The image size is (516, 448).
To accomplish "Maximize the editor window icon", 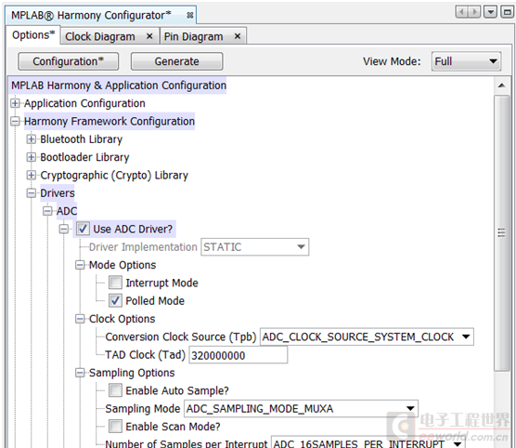I will [507, 12].
